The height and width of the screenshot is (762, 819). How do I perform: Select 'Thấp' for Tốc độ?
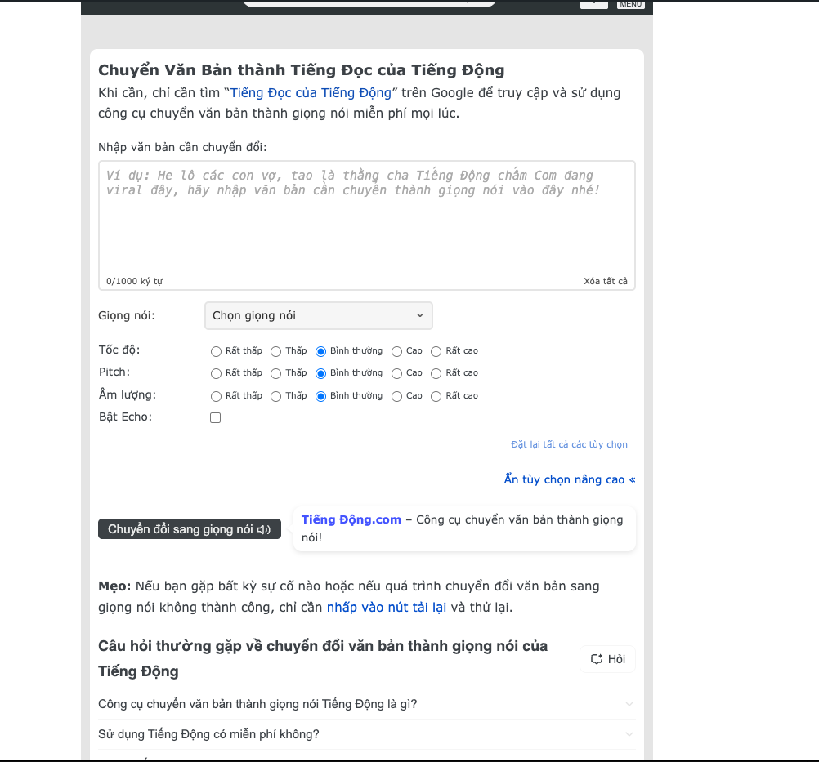[x=275, y=351]
